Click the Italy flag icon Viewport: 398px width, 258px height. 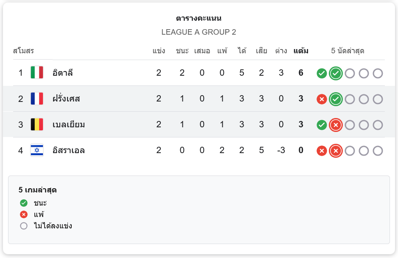tap(37, 73)
